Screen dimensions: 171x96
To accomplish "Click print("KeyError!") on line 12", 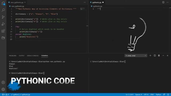I will point(29,37).
